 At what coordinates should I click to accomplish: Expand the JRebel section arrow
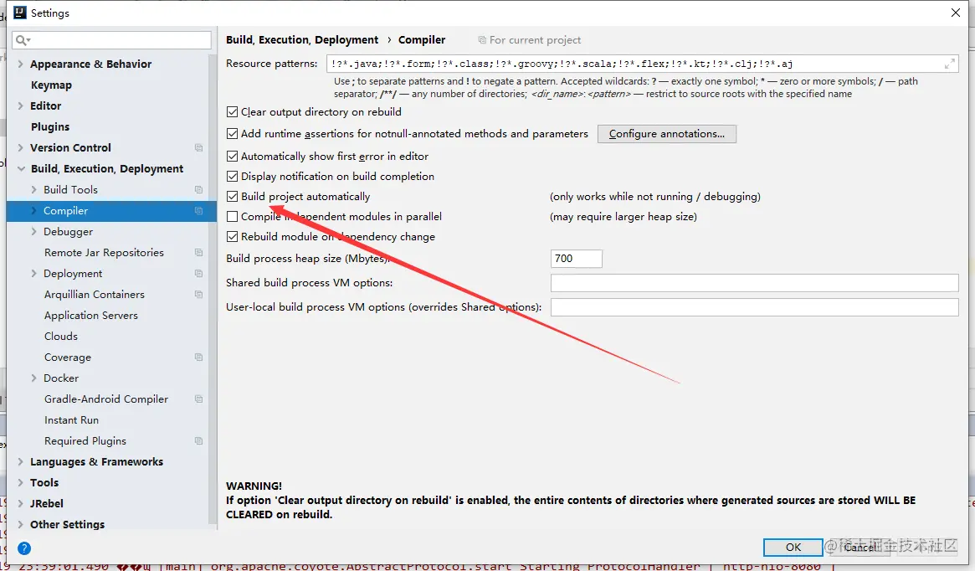[x=21, y=504]
